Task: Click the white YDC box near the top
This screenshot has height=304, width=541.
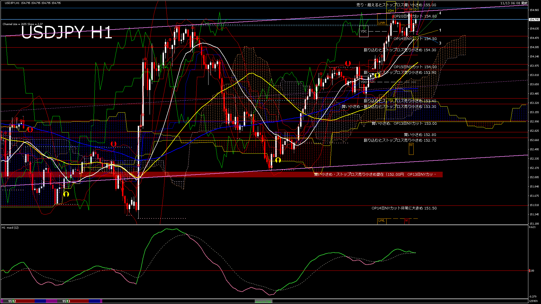Action: tap(364, 31)
